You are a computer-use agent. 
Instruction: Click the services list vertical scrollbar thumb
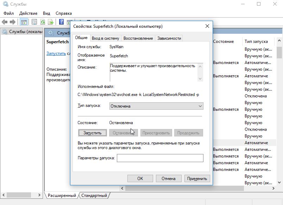click(279, 52)
